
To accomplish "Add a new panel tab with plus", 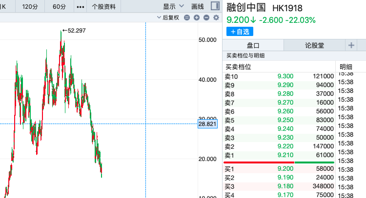I will point(351,45).
